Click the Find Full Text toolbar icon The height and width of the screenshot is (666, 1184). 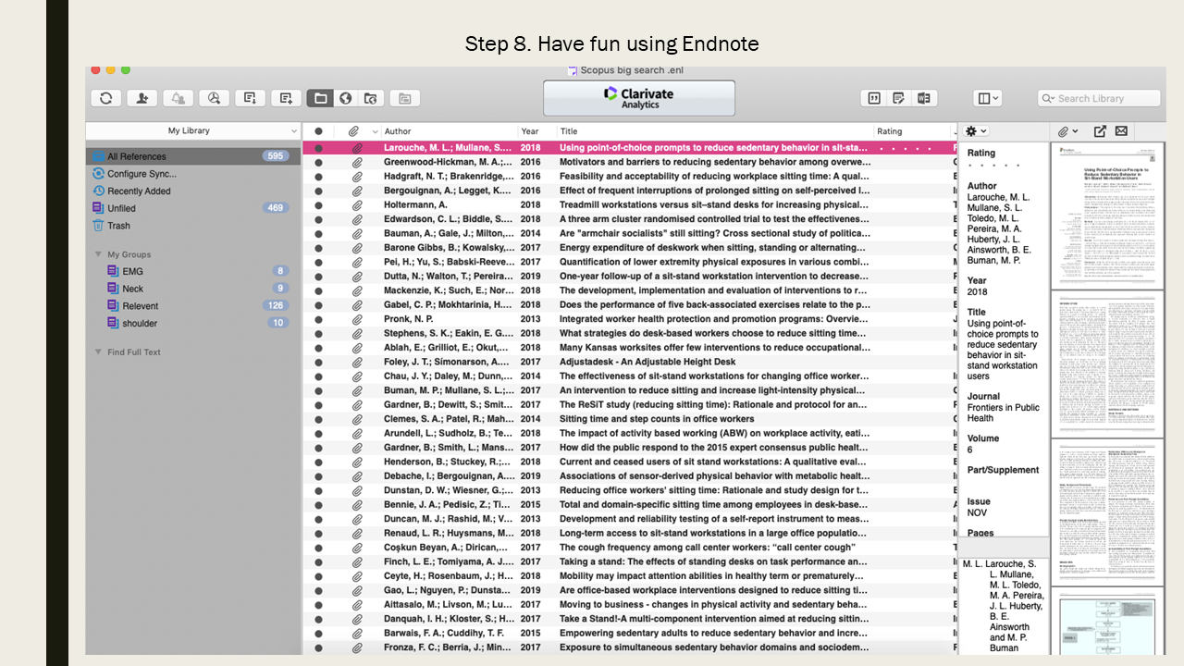coord(214,98)
